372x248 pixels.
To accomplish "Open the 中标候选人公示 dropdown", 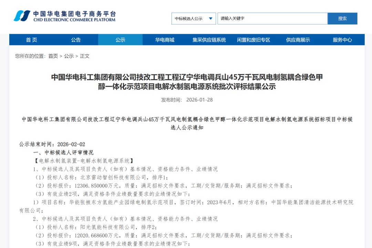I will tap(192, 18).
